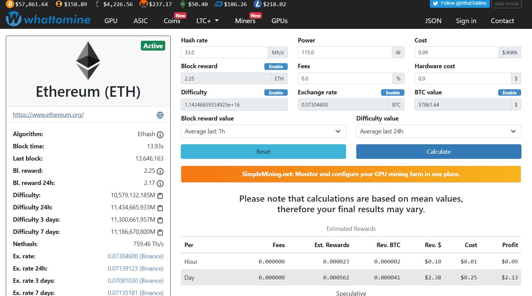Open the Block reward value dropdown
Viewport: 532px width, 296px height.
(263, 131)
